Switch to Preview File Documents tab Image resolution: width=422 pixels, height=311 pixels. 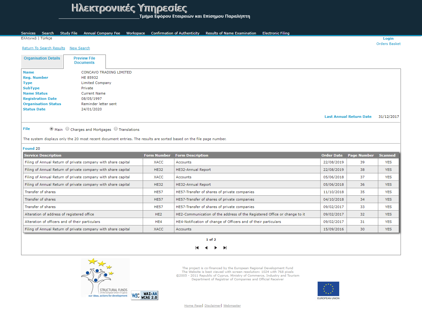point(84,60)
